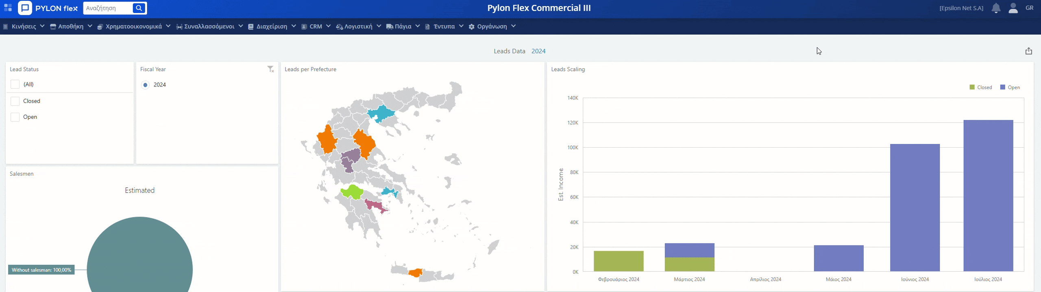Click the [Epsilon Net S.A] company label
The width and height of the screenshot is (1041, 292).
click(961, 8)
